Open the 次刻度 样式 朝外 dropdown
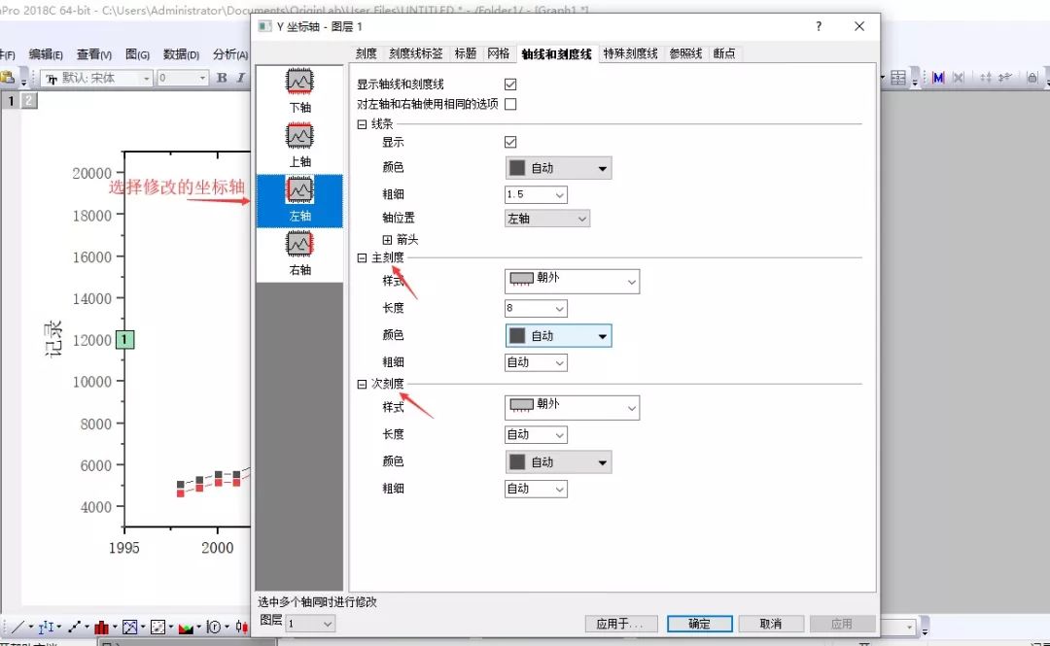1050x646 pixels. coord(572,408)
